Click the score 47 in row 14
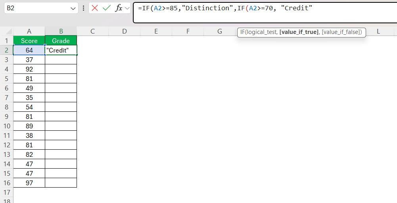 click(29, 164)
